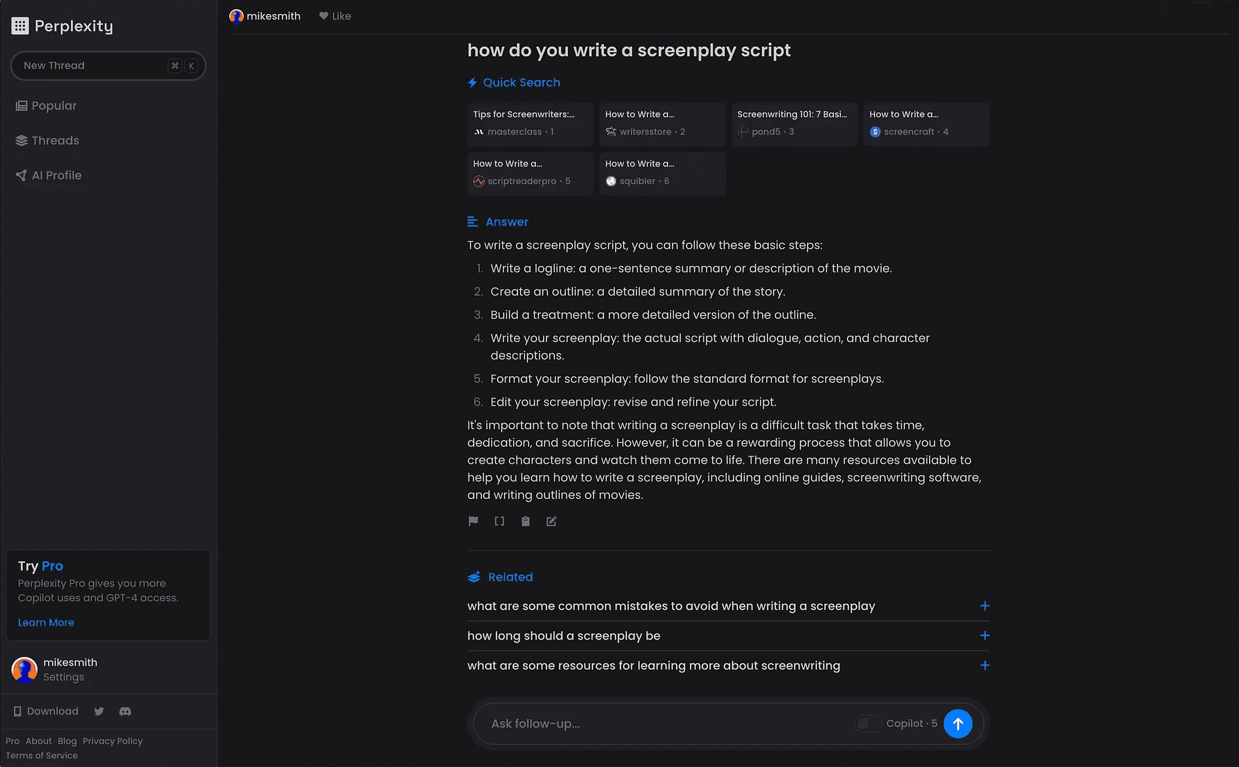The image size is (1239, 767).
Task: Open the Privacy Policy link
Action: 113,741
